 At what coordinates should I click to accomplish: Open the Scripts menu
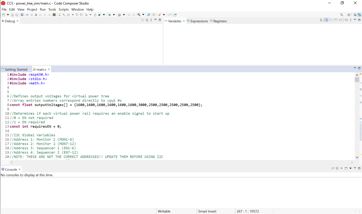click(63, 9)
